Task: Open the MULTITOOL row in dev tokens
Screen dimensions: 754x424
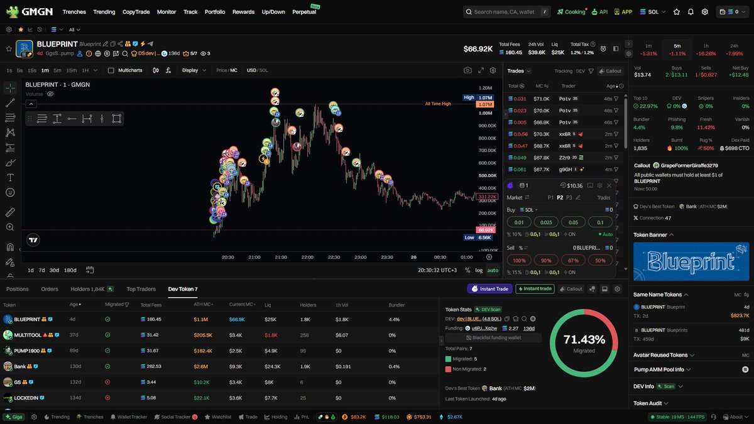Action: (219, 335)
